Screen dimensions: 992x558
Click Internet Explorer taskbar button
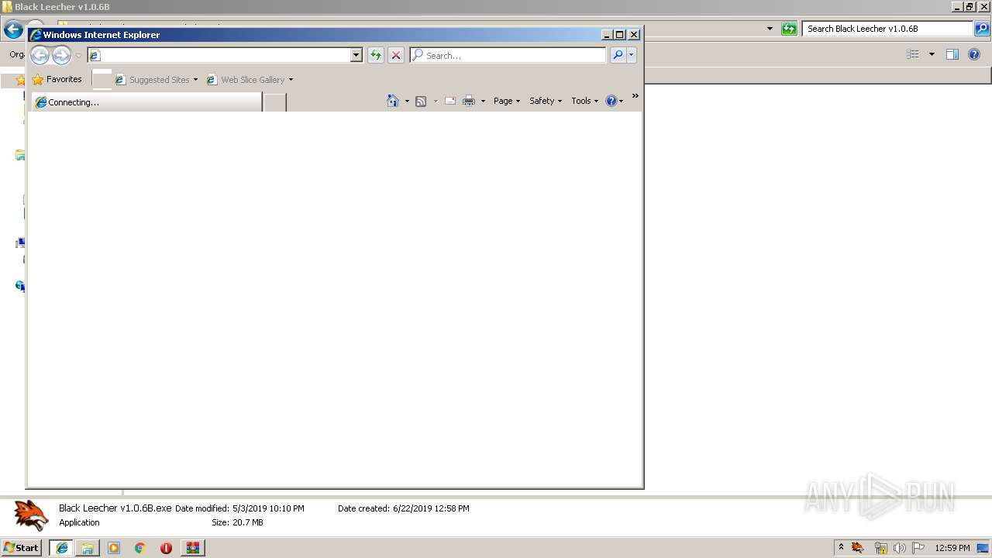click(x=62, y=548)
